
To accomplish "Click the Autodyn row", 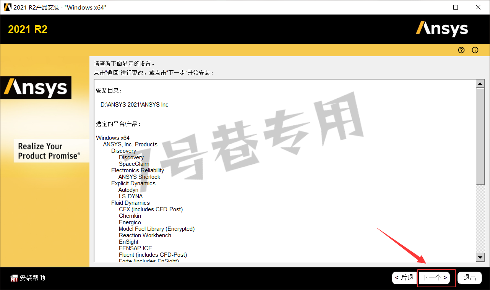I will click(128, 190).
